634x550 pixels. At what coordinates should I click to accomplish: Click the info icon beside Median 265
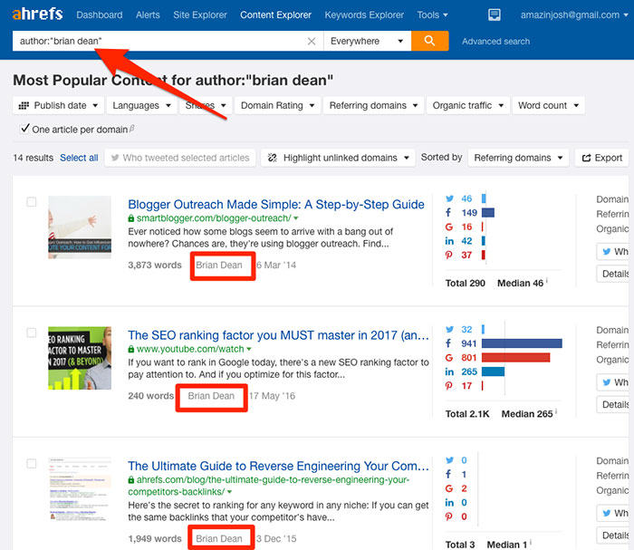point(556,411)
